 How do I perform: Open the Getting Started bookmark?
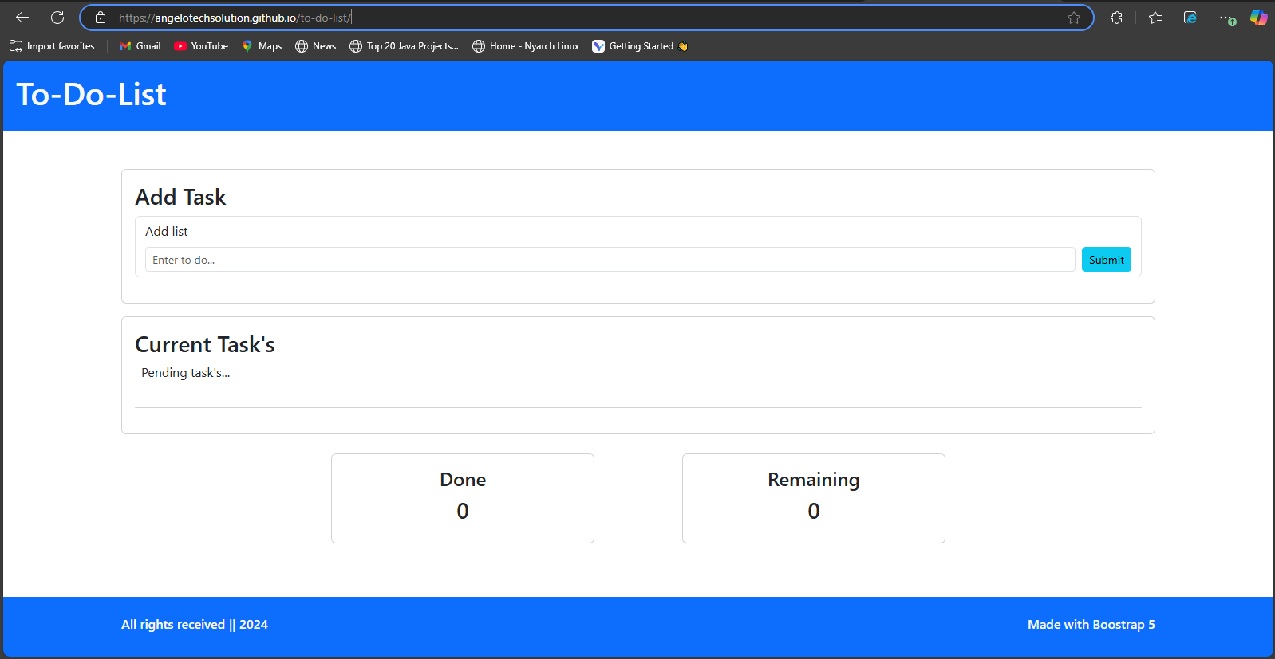(640, 46)
